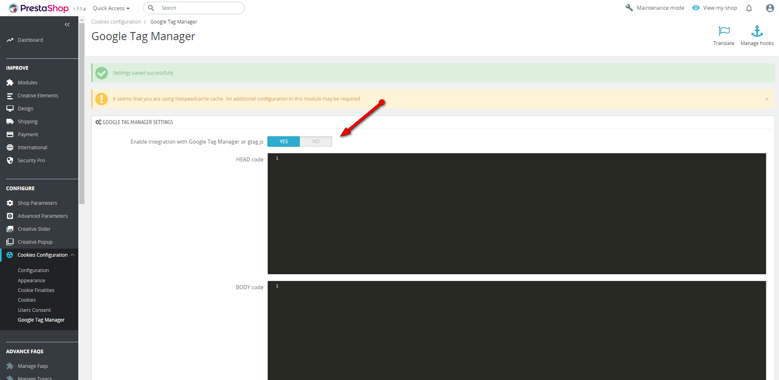Click the Modules puzzle icon

pos(10,83)
